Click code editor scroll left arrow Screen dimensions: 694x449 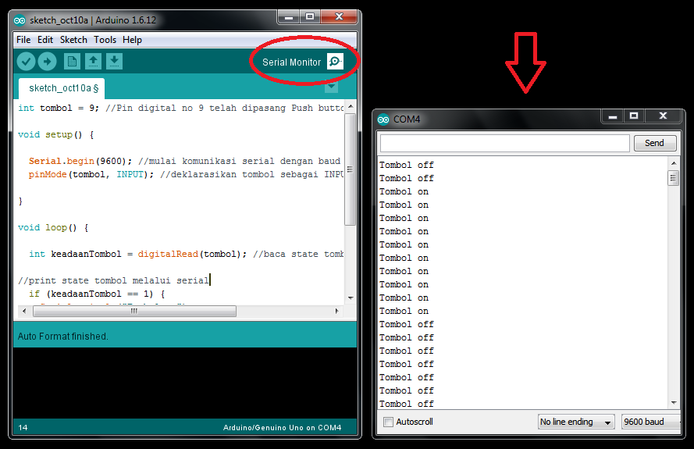24,312
